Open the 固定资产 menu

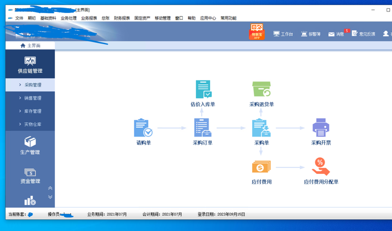tap(142, 18)
